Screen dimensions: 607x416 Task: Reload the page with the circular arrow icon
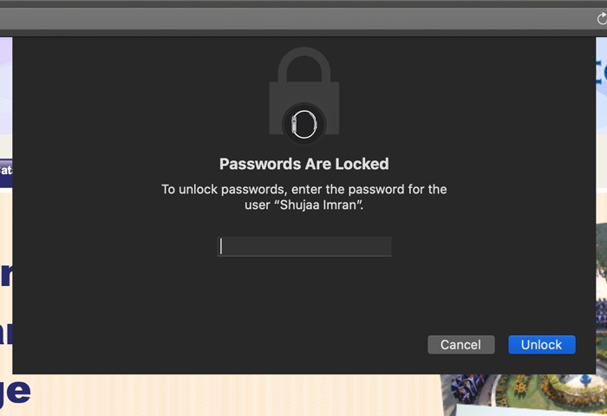(x=602, y=18)
